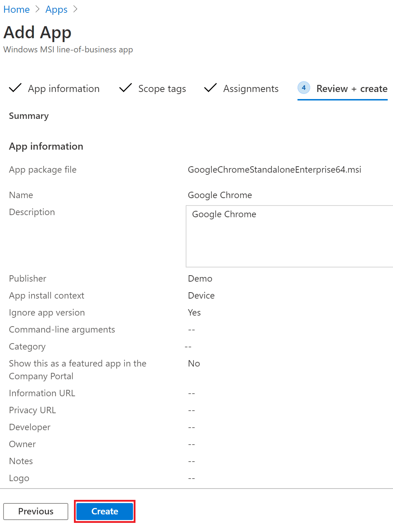Image resolution: width=393 pixels, height=531 pixels.
Task: Click the featured app value No
Action: coord(194,363)
